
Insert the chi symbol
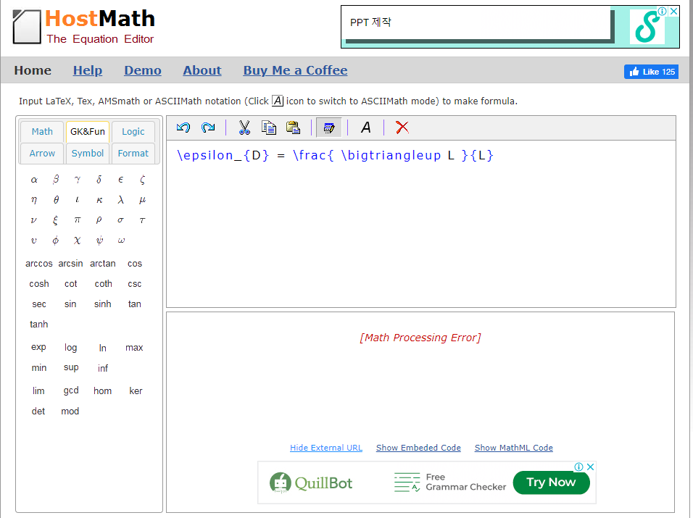[78, 241]
